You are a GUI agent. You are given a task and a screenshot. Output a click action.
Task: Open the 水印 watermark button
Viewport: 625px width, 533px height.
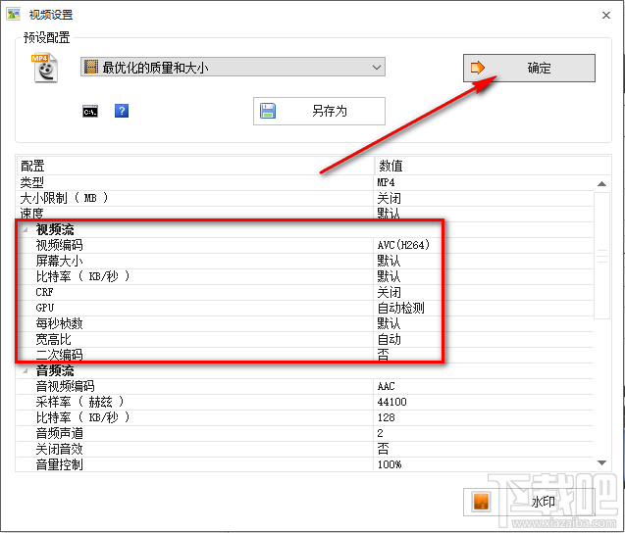tap(529, 502)
